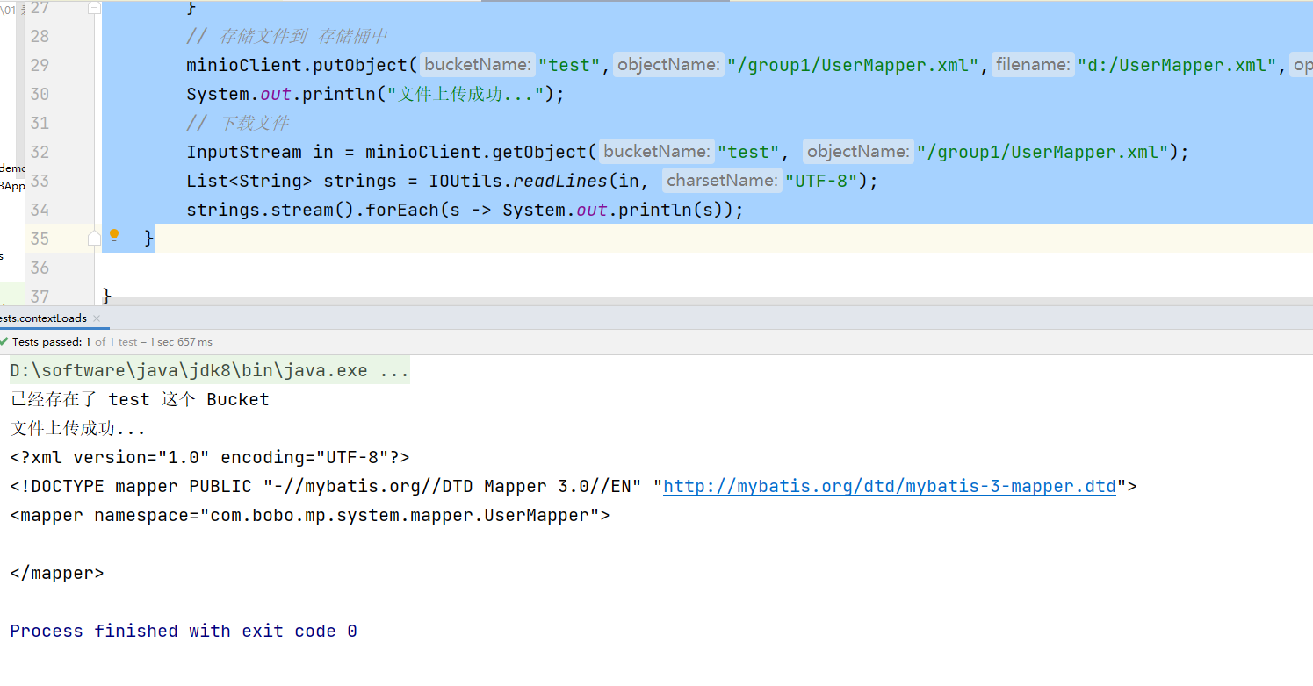Click the "d:/UserMapper.xml" string literal
This screenshot has width=1313, height=686.
click(x=1177, y=65)
